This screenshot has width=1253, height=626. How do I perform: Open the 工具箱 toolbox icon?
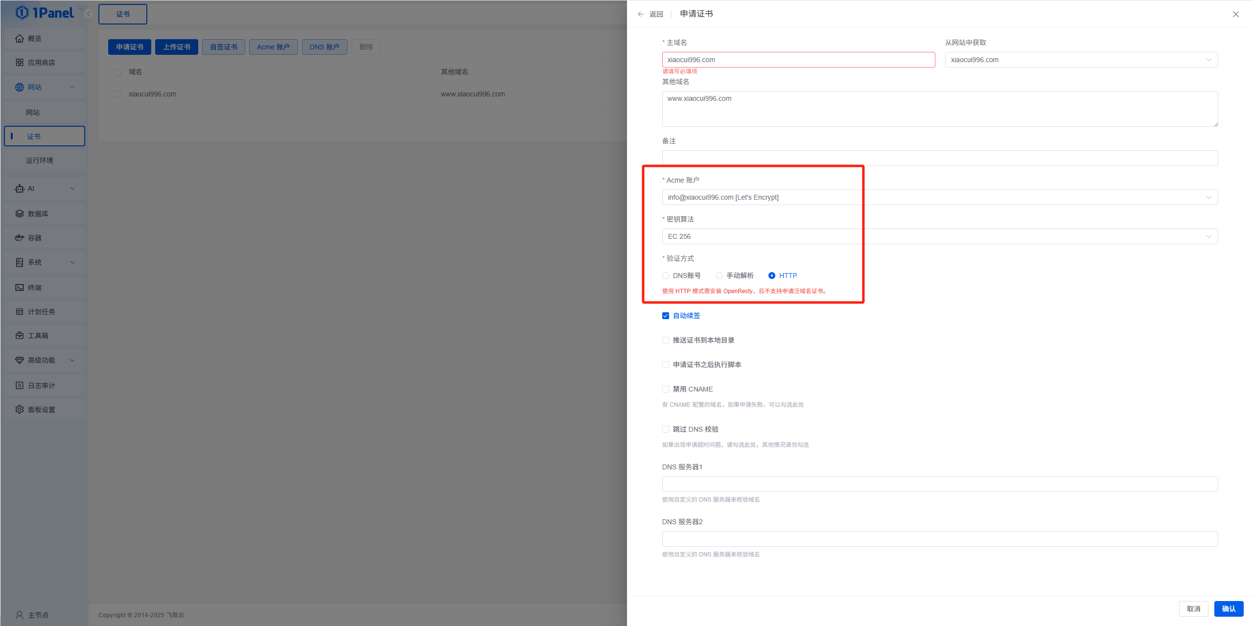(20, 335)
